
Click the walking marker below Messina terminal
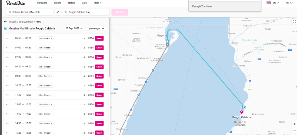[167, 45]
